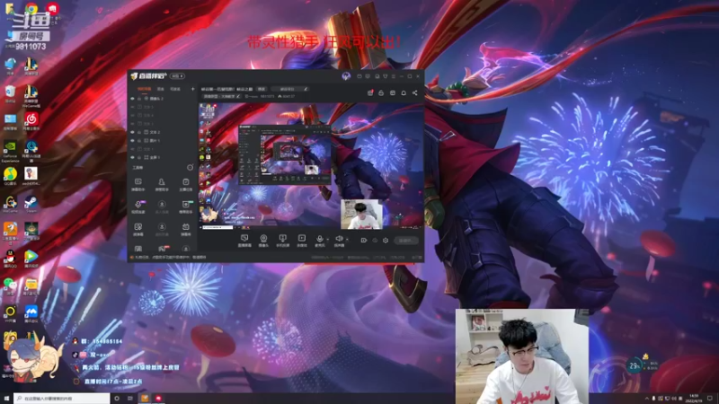
Task: Open the user avatar in the title bar
Action: 346,76
